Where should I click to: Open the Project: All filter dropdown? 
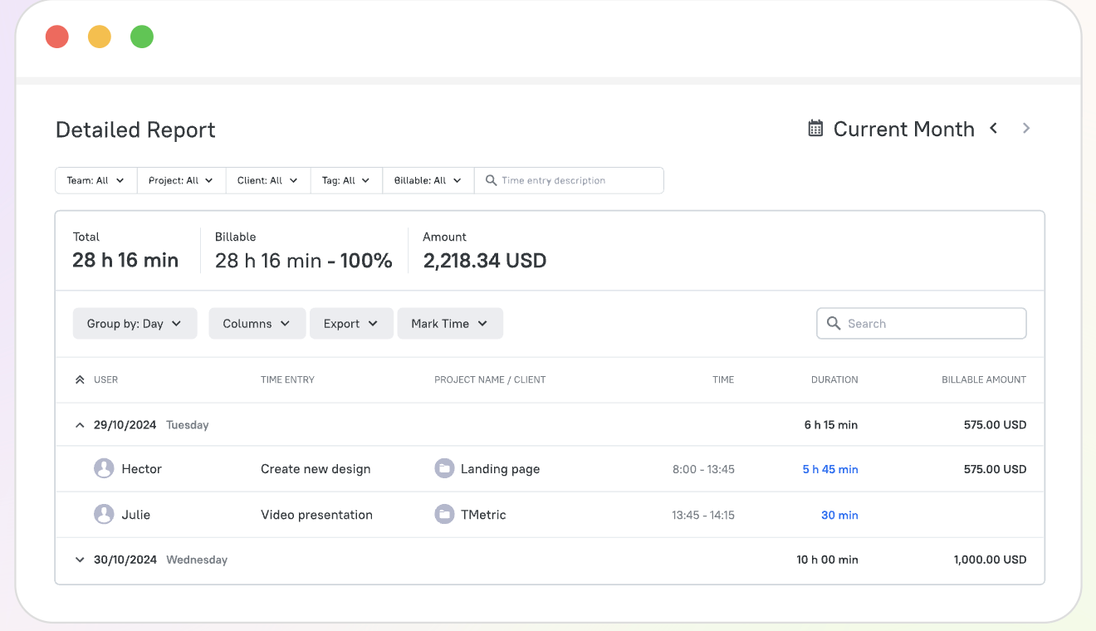181,180
